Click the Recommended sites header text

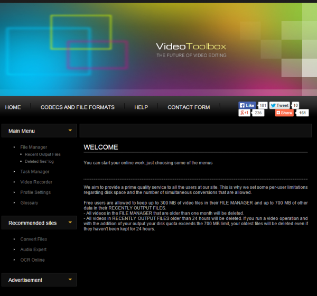(x=33, y=223)
